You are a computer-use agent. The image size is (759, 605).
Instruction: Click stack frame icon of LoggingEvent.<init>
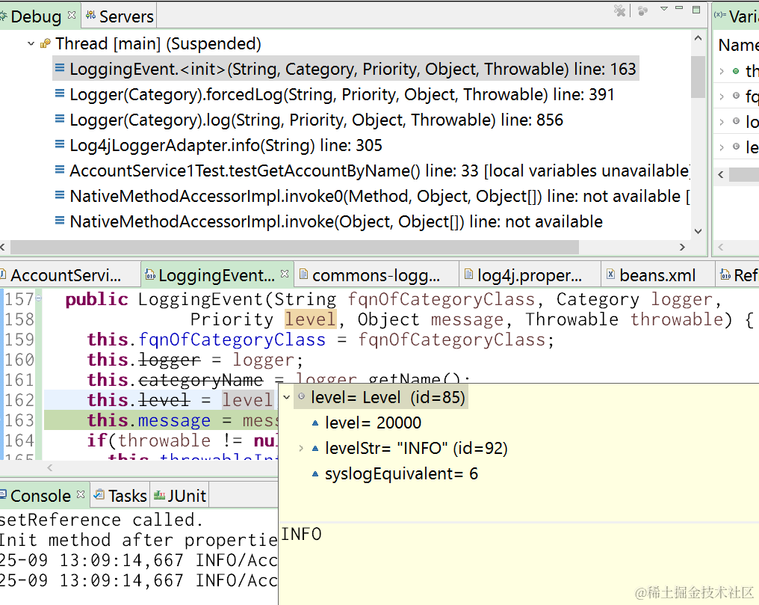(x=60, y=68)
